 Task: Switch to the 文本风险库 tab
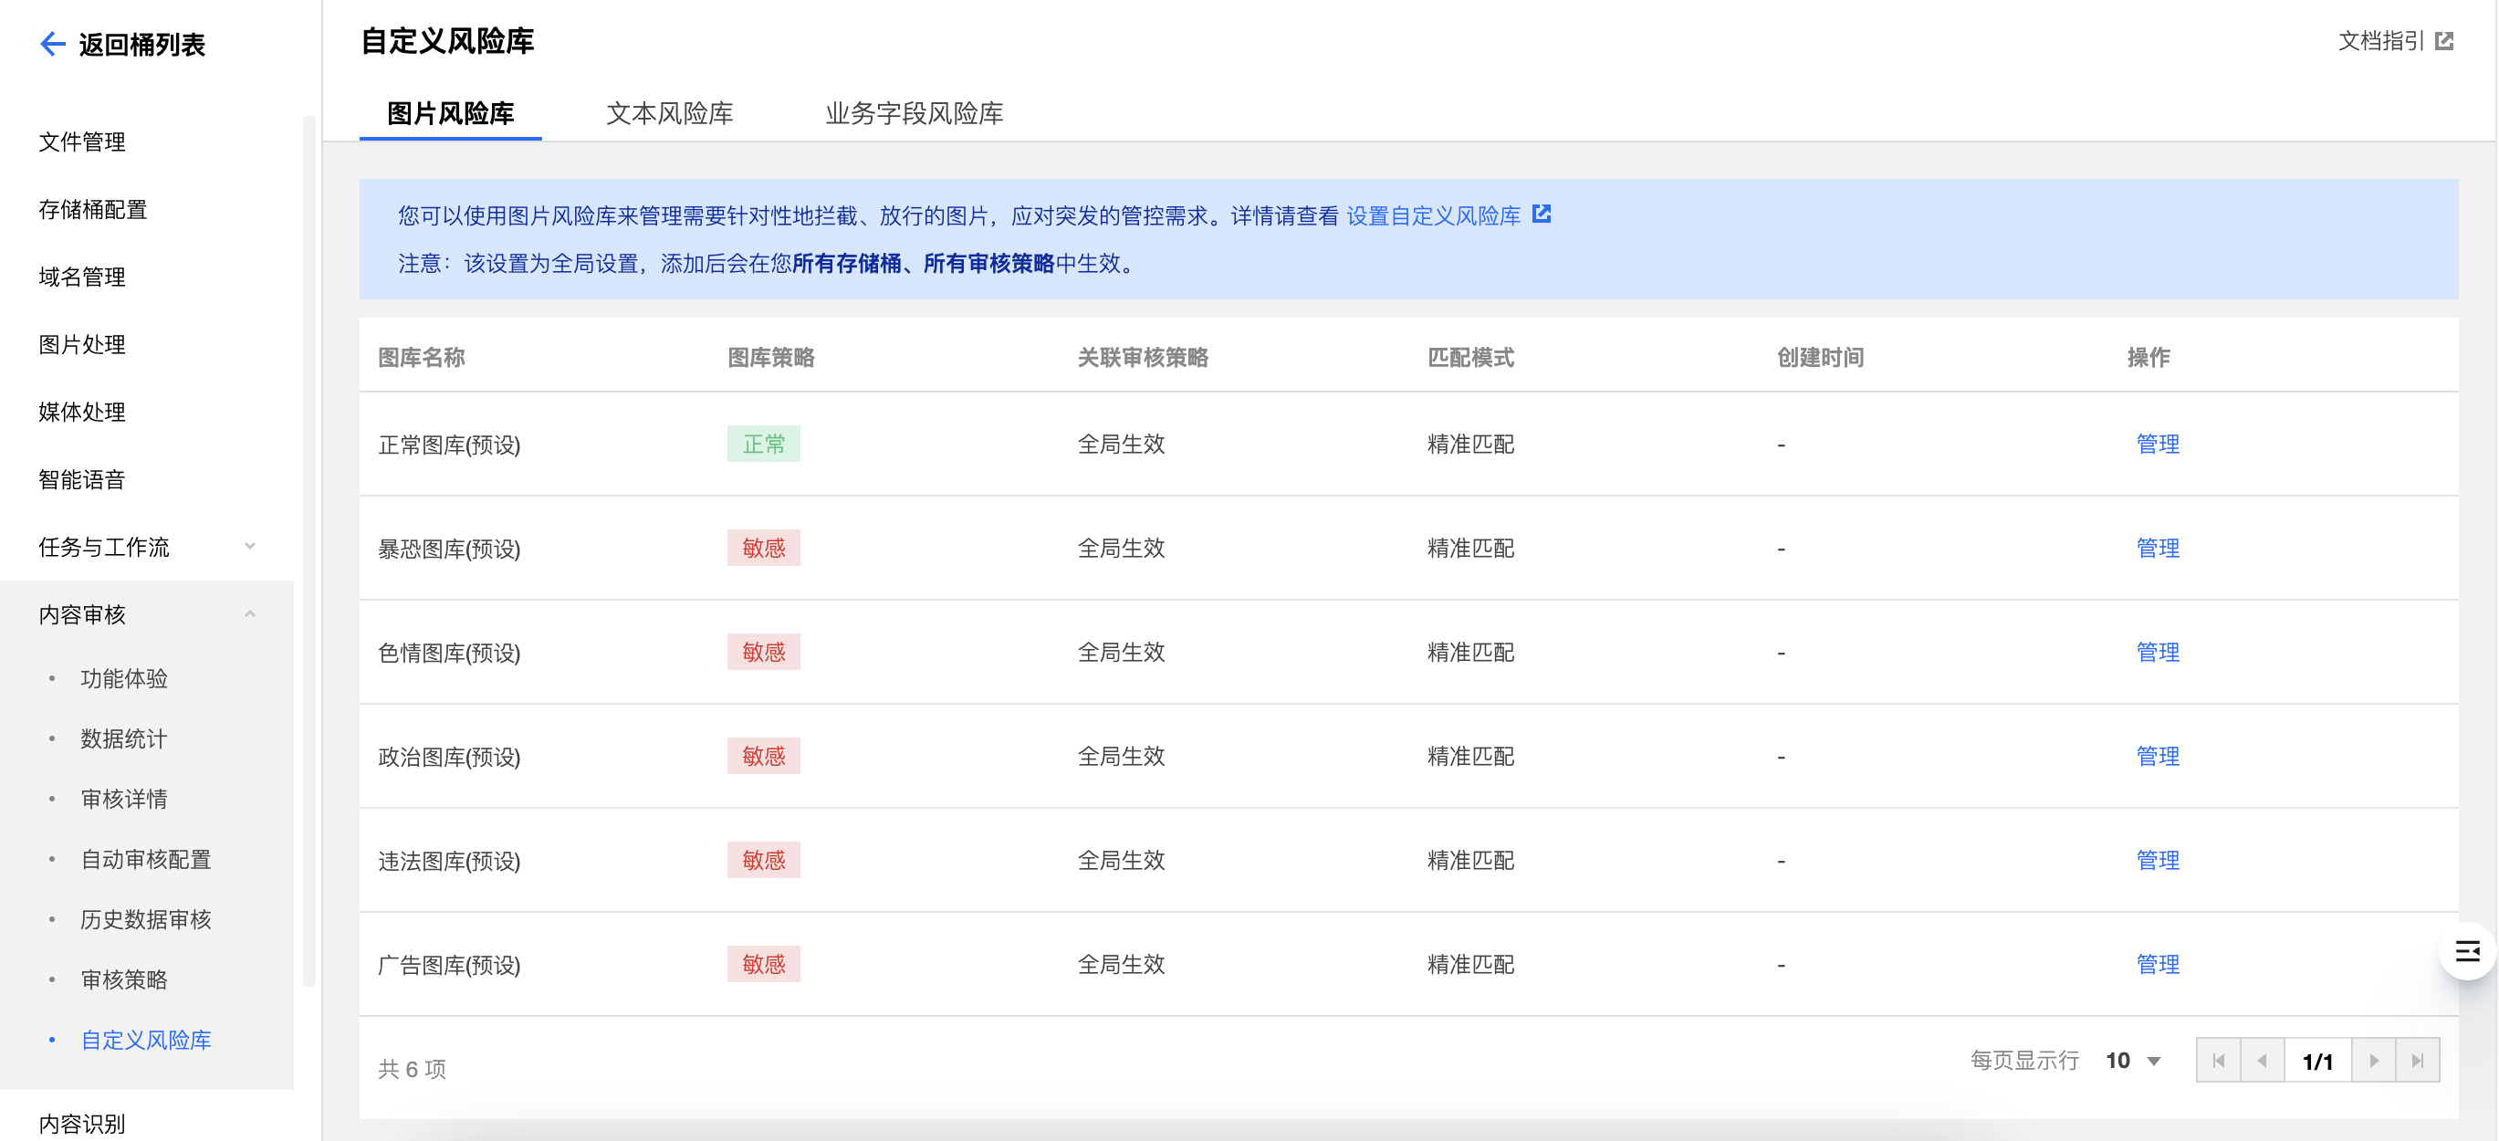[x=669, y=113]
